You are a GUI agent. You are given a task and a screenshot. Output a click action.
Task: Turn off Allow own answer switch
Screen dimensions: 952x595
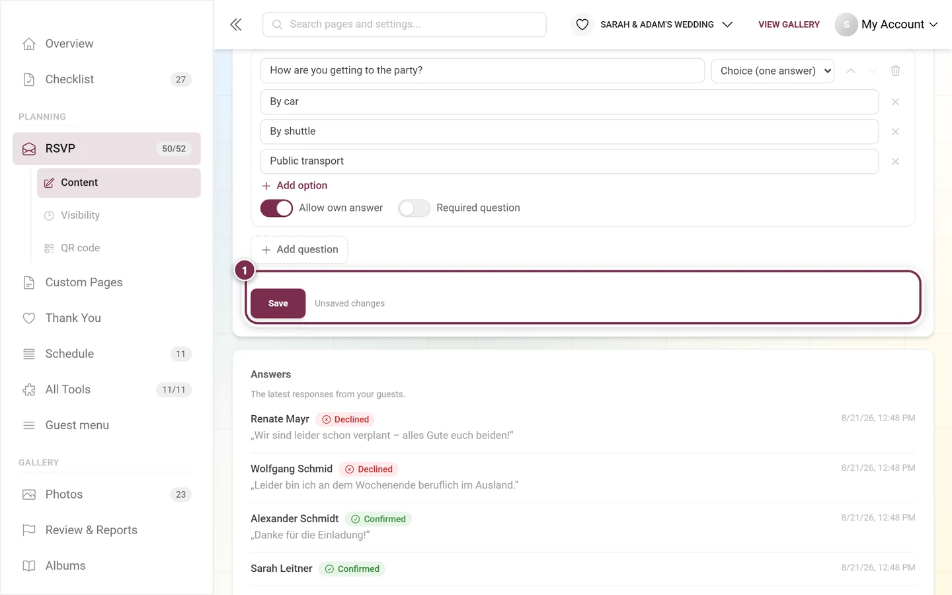click(276, 208)
